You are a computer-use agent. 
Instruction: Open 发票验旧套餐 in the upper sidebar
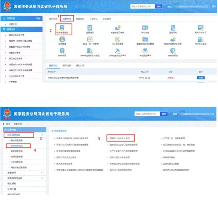[x=14, y=53]
